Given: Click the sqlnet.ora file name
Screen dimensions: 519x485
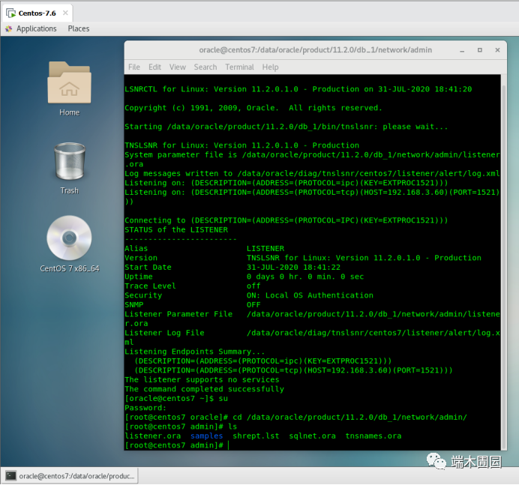Looking at the screenshot, I should point(312,436).
